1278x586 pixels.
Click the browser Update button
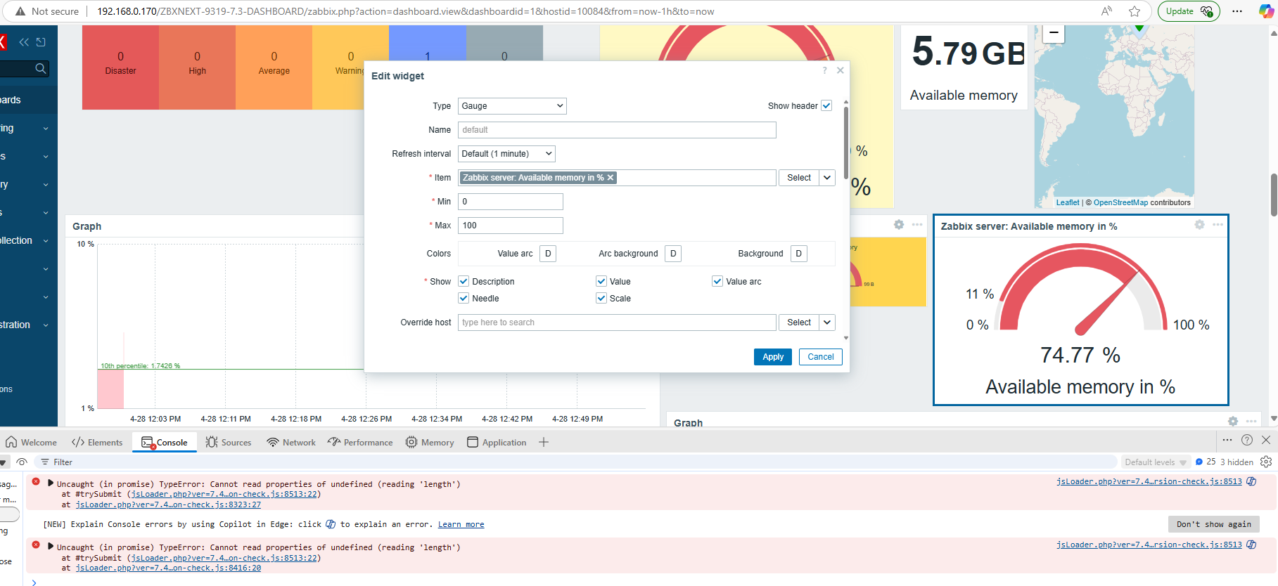[1189, 11]
